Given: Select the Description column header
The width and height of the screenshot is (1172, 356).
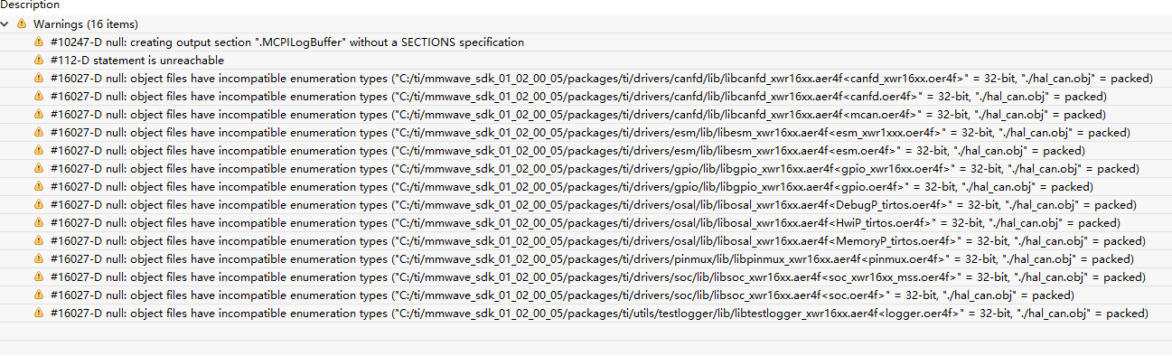Looking at the screenshot, I should (30, 5).
